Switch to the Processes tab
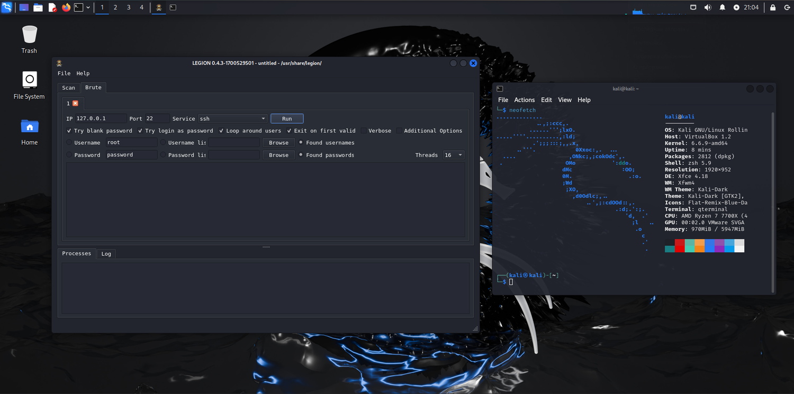This screenshot has height=394, width=794. click(x=77, y=253)
